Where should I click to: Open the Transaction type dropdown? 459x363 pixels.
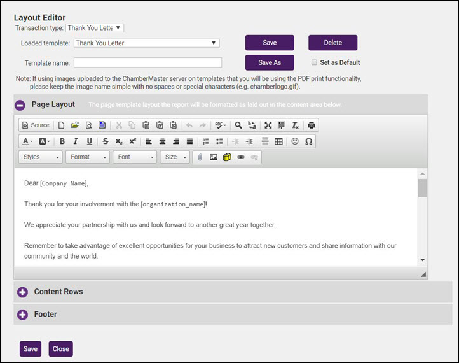pyautogui.click(x=95, y=27)
